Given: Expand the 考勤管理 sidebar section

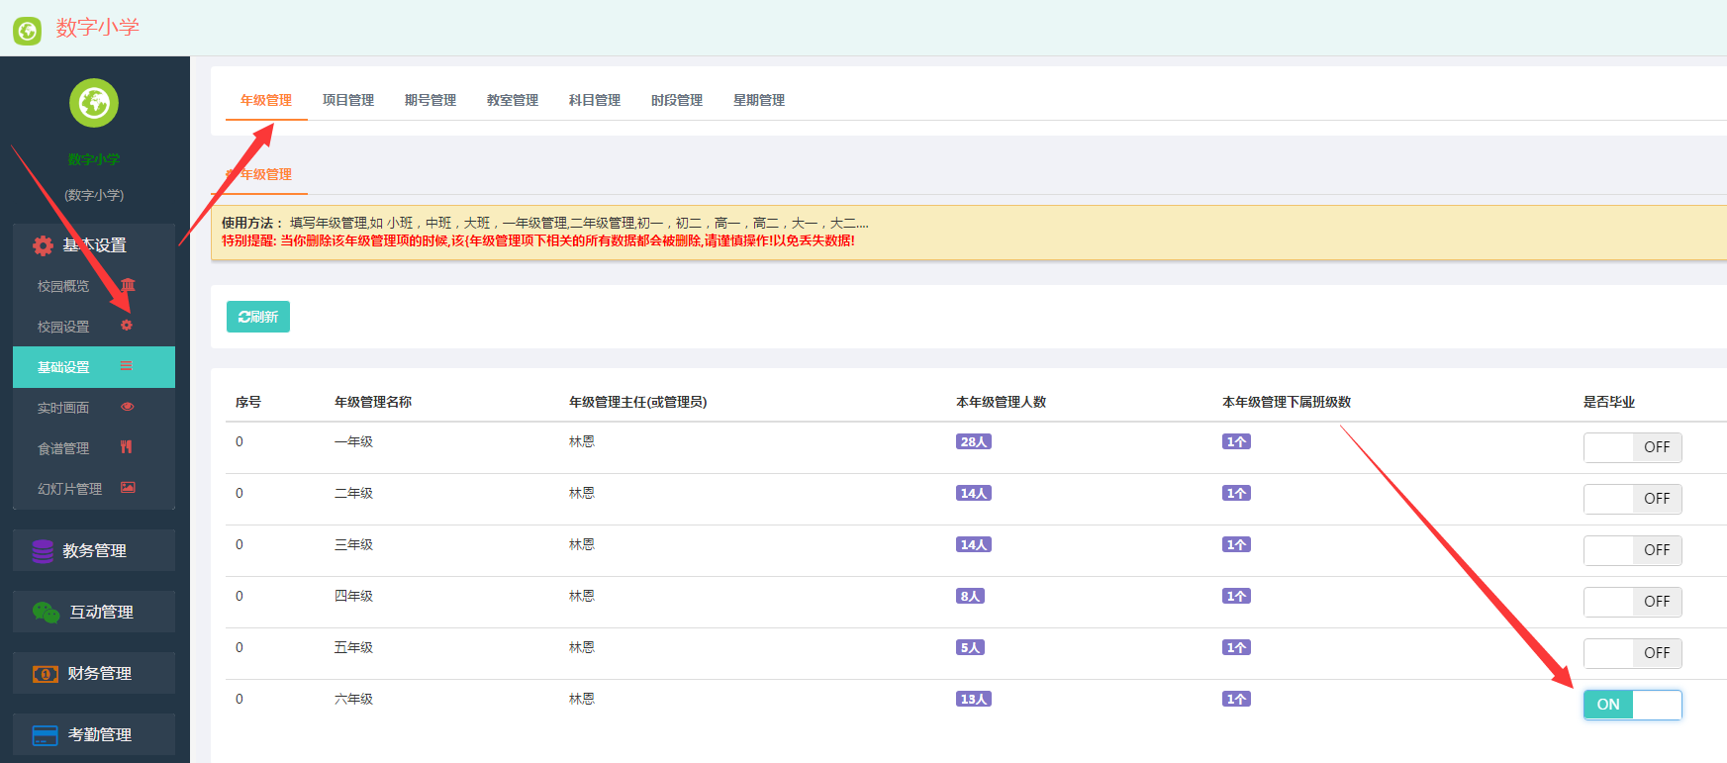Looking at the screenshot, I should (x=94, y=734).
